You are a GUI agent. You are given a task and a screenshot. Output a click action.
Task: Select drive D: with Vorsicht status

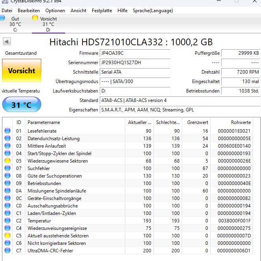[x=48, y=24]
